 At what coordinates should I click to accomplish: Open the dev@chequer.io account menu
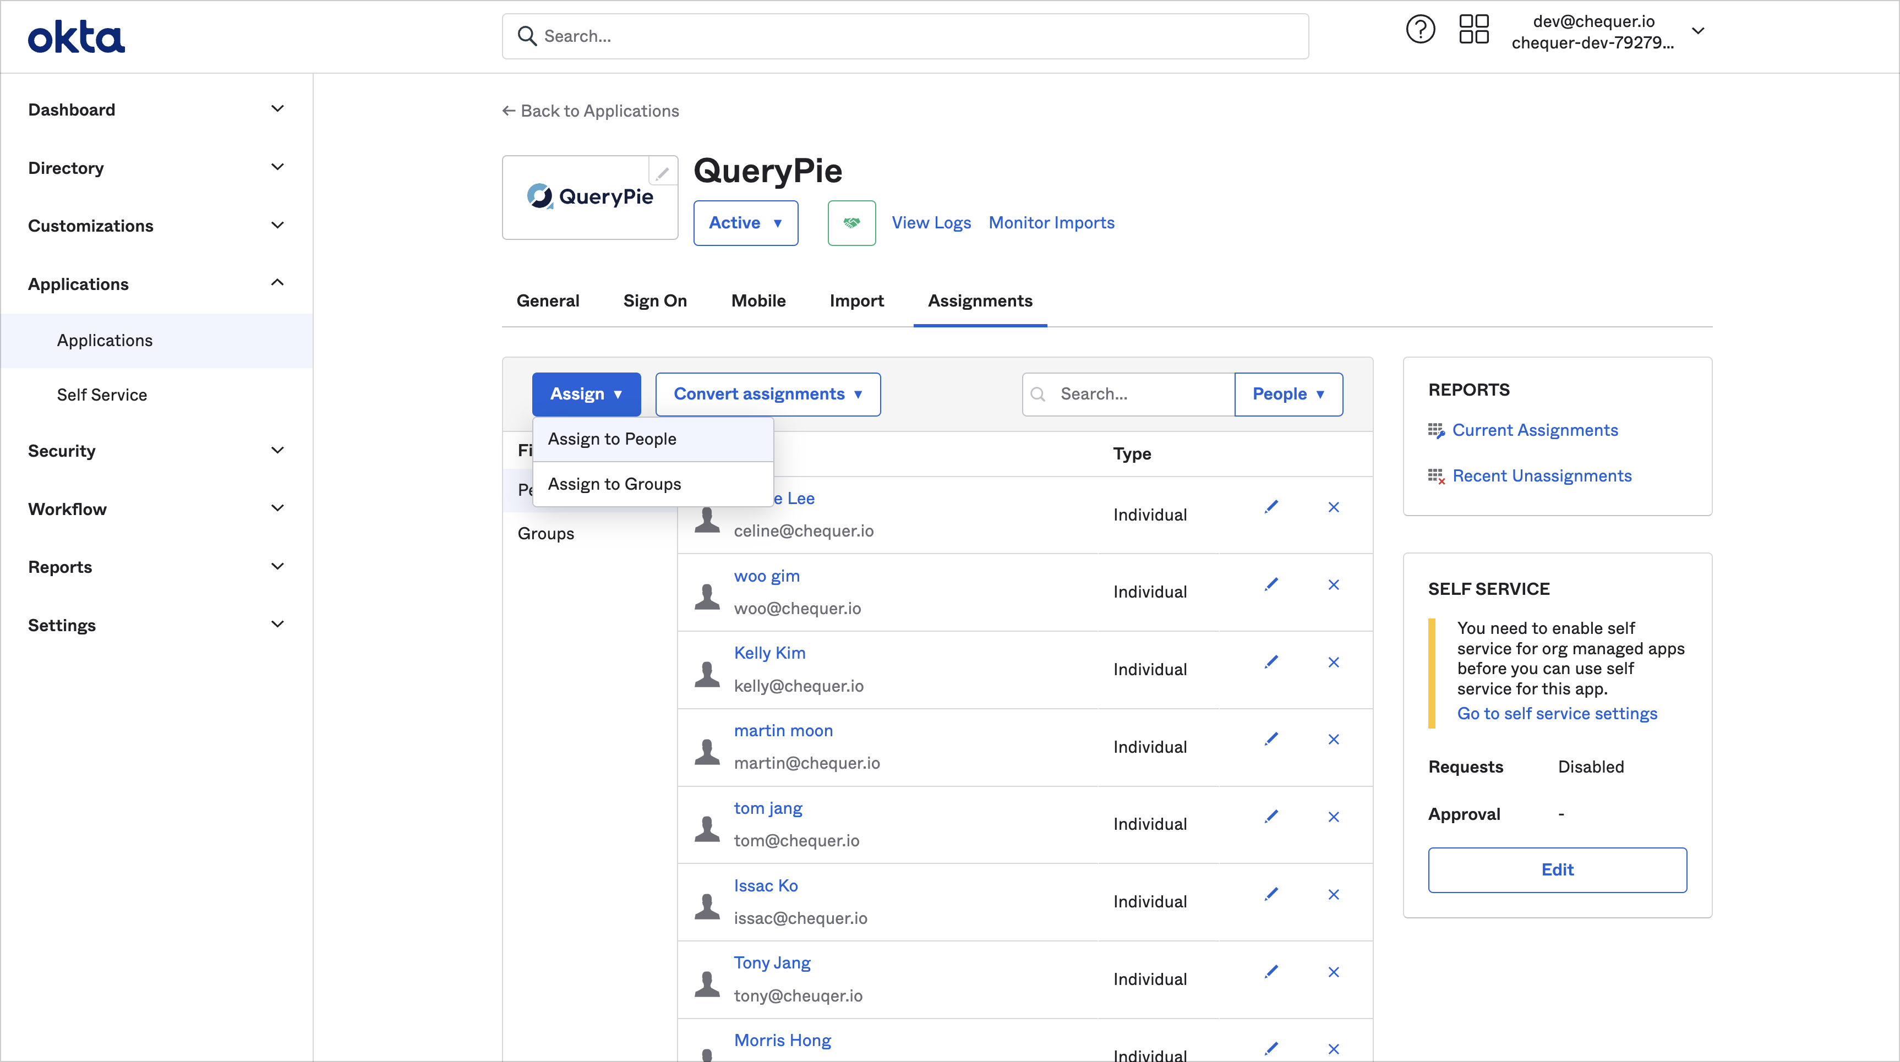(x=1608, y=32)
